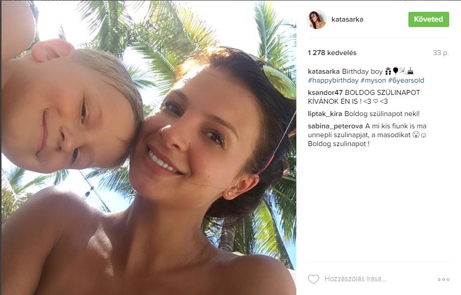The image size is (461, 295).
Task: Click the Birthday boy caption text
Action: [x=362, y=71]
